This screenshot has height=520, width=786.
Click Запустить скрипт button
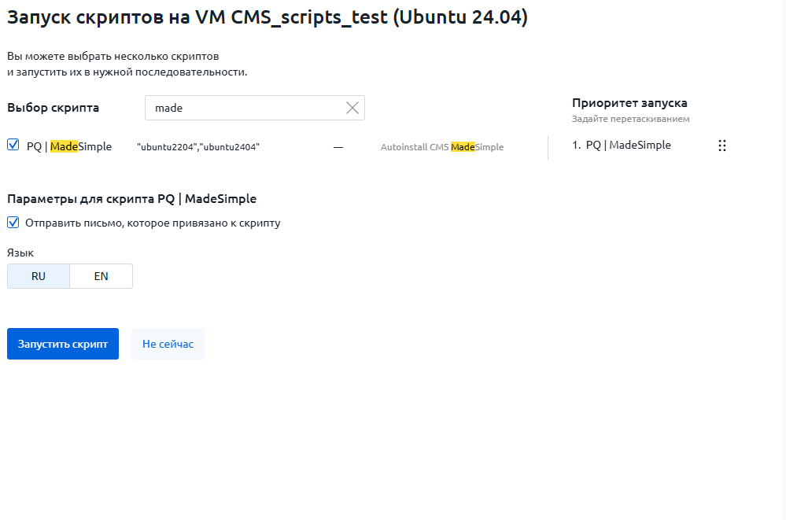pos(63,344)
